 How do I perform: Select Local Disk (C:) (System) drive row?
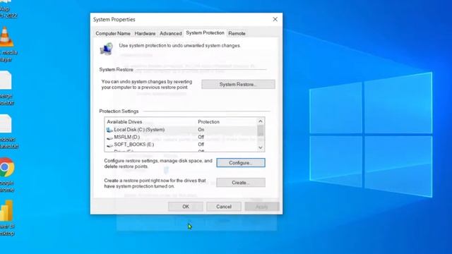click(x=181, y=130)
